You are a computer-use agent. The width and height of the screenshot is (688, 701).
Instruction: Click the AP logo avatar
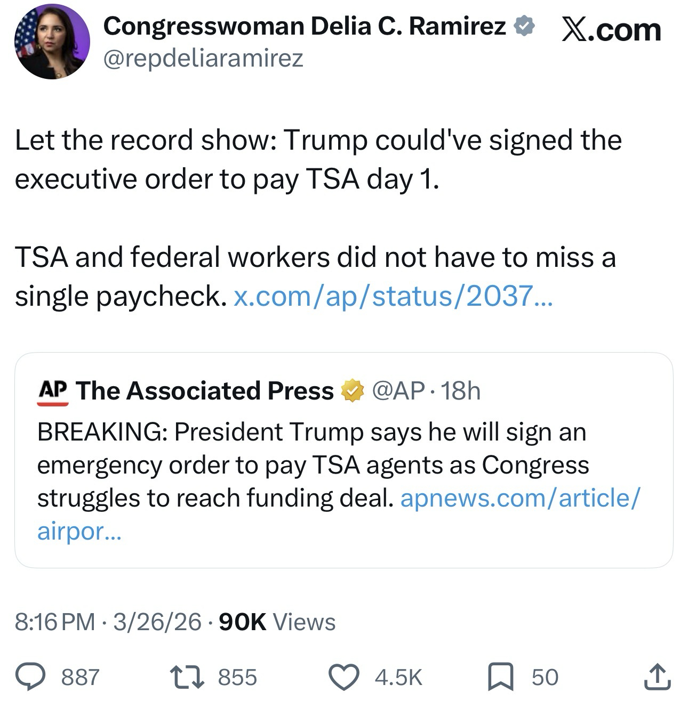pyautogui.click(x=53, y=392)
